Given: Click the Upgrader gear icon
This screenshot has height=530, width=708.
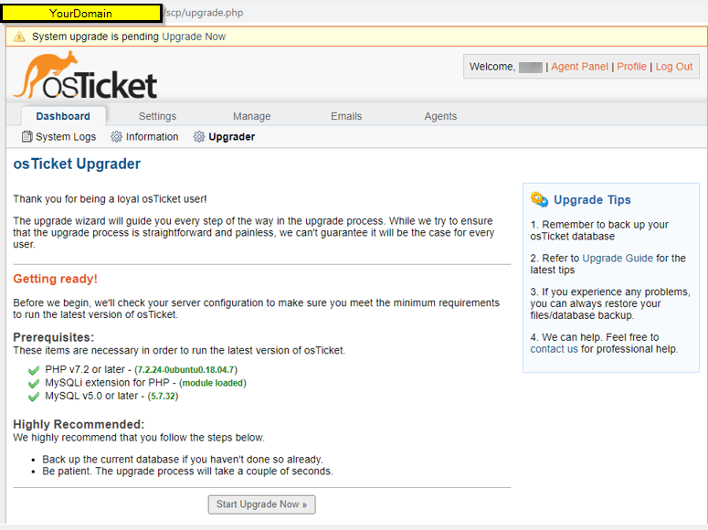Looking at the screenshot, I should (199, 137).
